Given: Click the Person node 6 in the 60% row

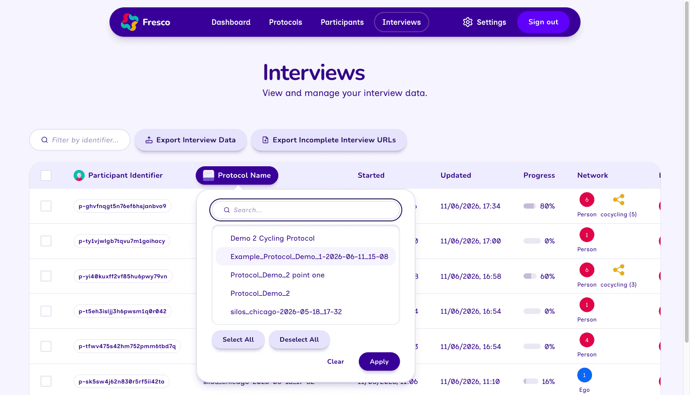Looking at the screenshot, I should point(587,270).
